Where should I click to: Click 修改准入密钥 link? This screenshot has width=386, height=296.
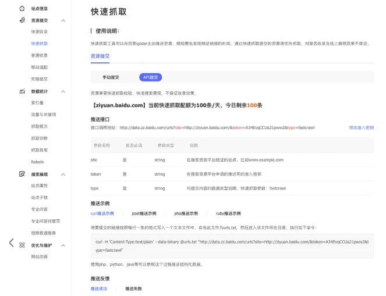361,127
